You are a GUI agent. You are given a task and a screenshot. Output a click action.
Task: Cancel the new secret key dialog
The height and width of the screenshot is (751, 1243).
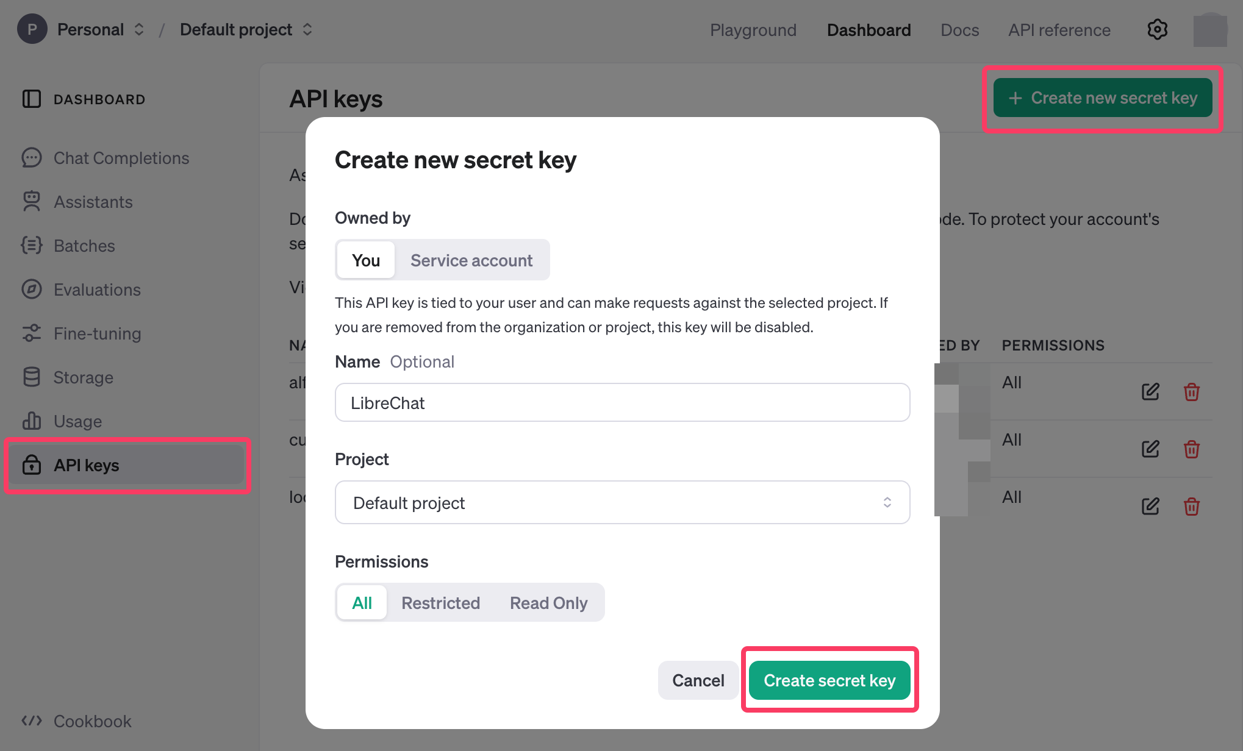pos(698,680)
